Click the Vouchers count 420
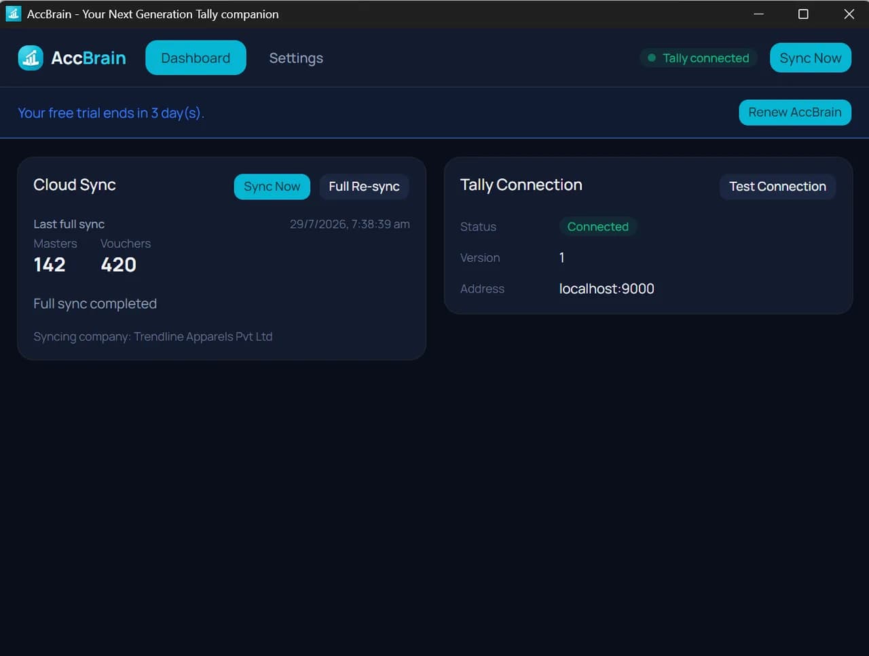The height and width of the screenshot is (656, 869). [x=118, y=265]
